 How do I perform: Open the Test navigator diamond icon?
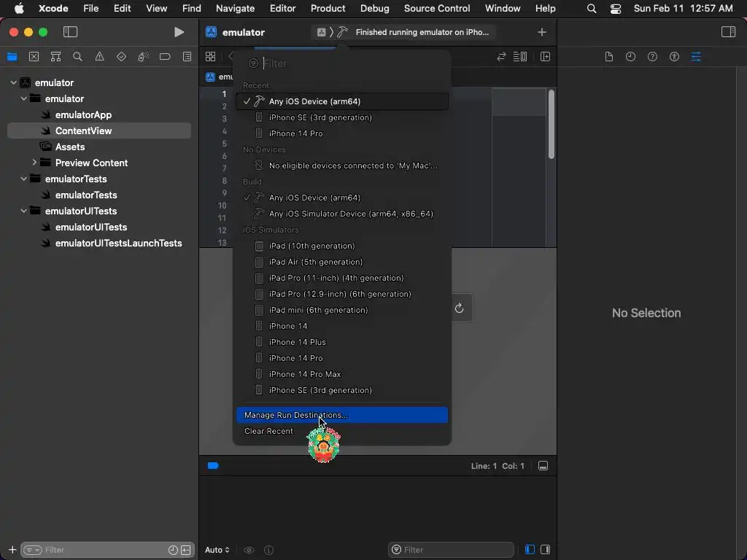(121, 57)
